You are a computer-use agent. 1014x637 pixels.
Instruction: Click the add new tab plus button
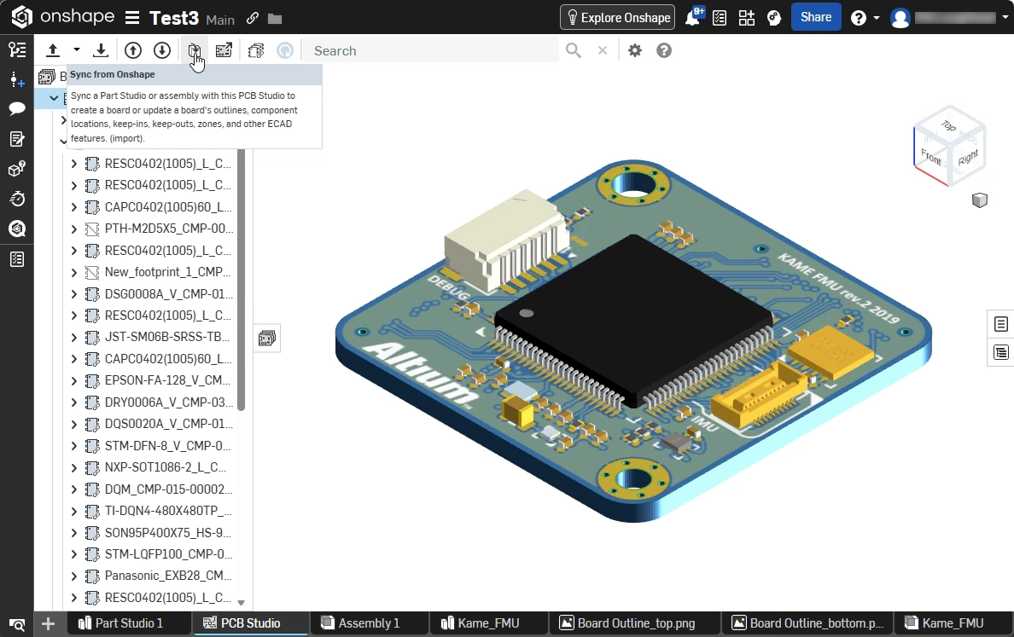(48, 624)
